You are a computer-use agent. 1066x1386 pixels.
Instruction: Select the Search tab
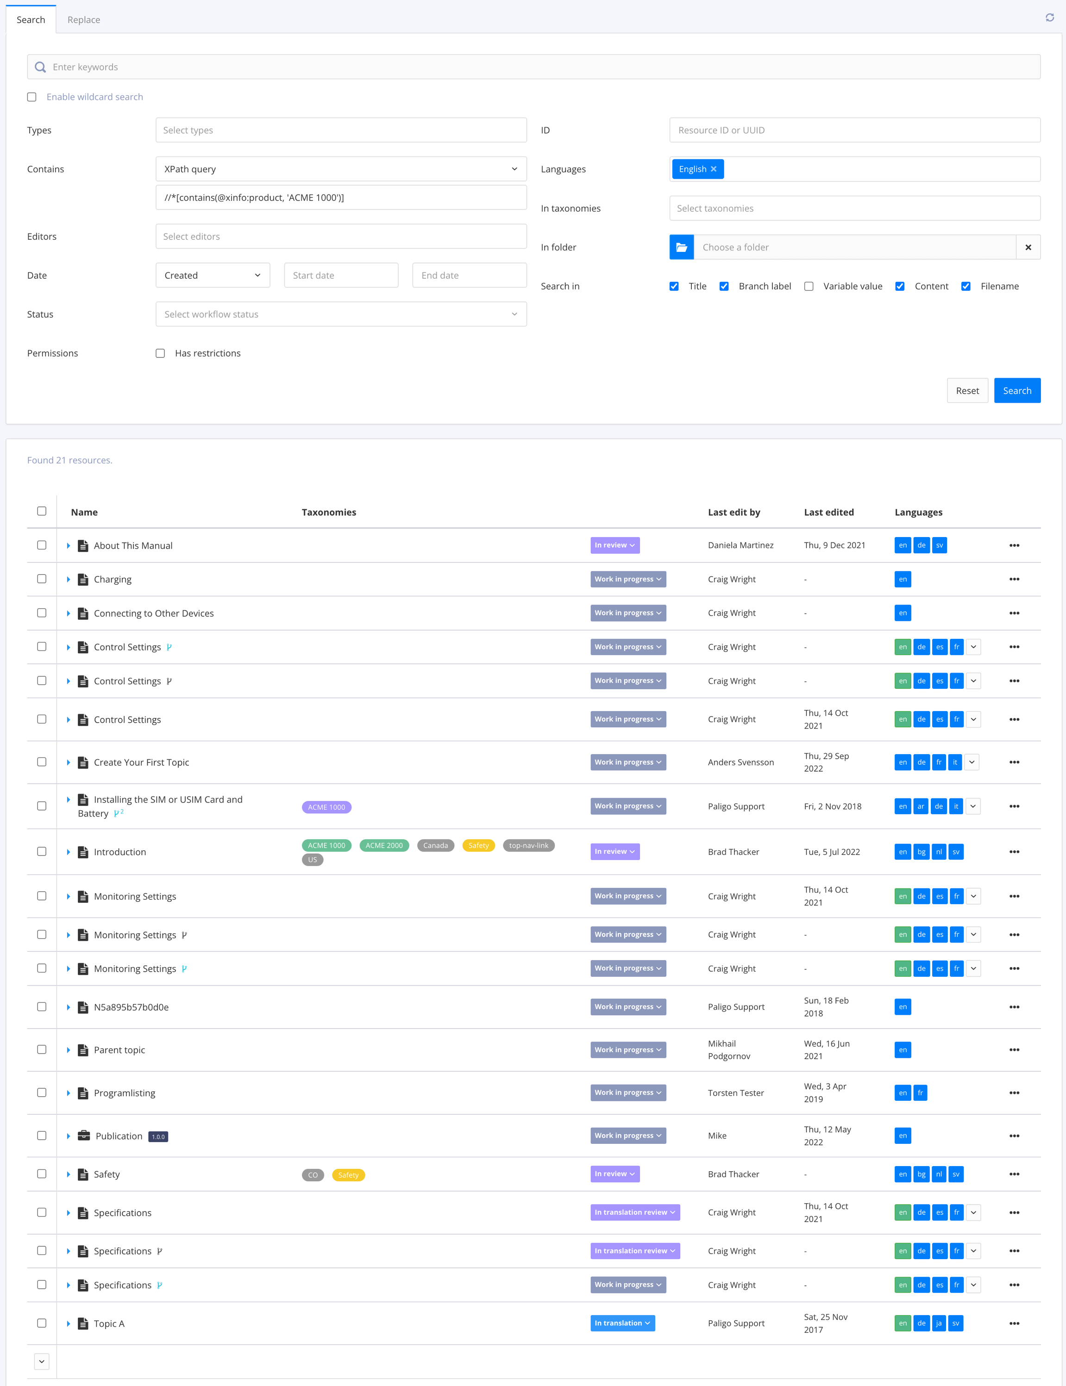pos(31,19)
